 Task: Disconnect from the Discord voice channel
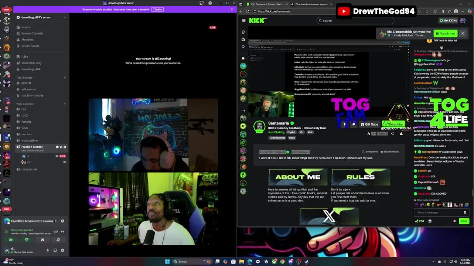click(x=62, y=232)
